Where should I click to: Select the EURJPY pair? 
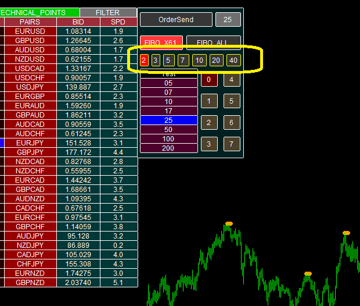[30, 143]
